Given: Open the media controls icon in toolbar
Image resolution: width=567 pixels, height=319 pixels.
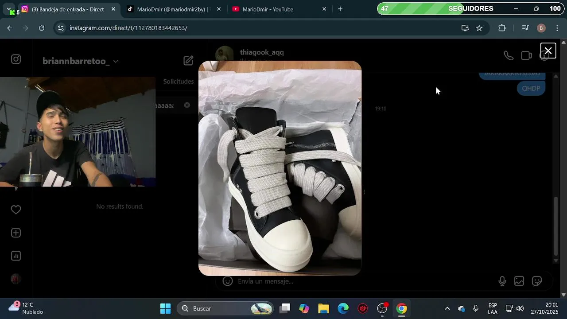Looking at the screenshot, I should (525, 28).
